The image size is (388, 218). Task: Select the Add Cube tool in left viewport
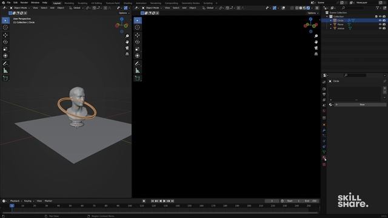click(5, 78)
